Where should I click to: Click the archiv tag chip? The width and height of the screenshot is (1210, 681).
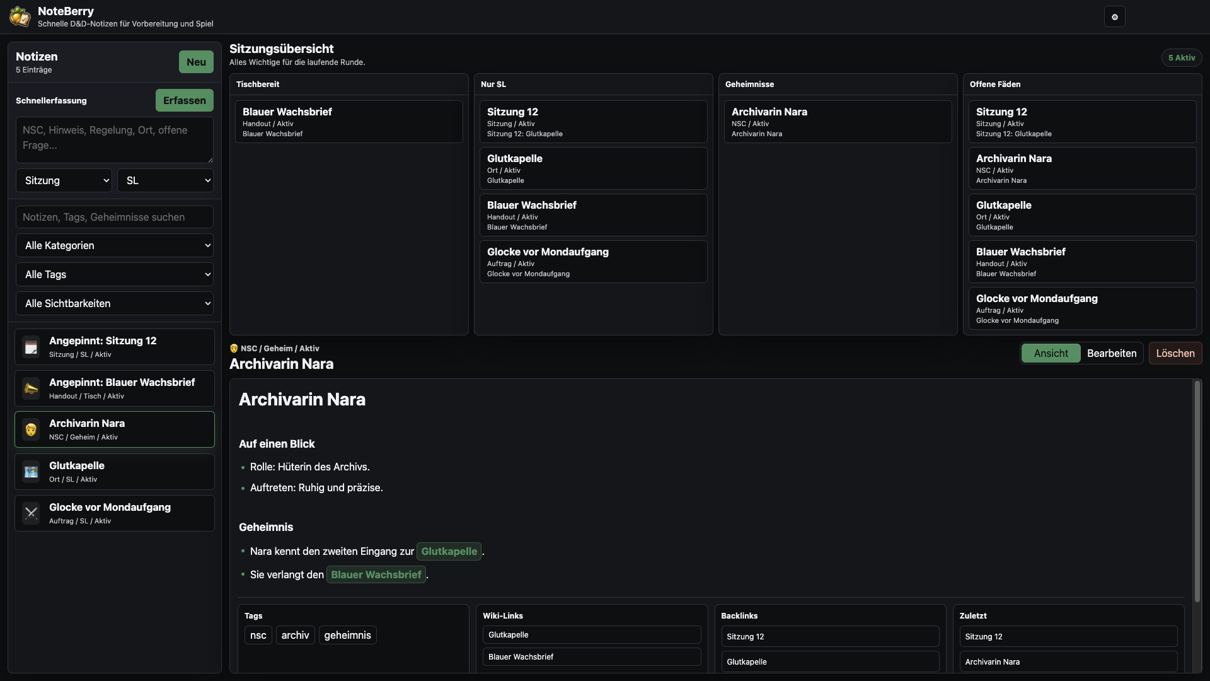[x=295, y=635]
